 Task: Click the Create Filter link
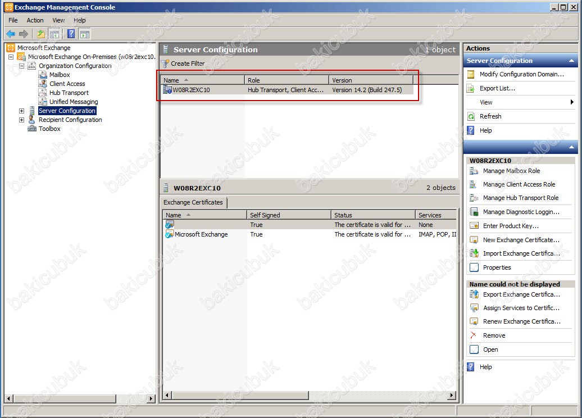tap(188, 63)
